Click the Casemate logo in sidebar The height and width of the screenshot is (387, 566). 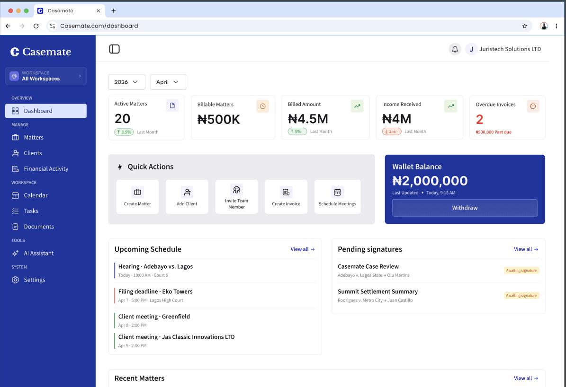coord(41,52)
